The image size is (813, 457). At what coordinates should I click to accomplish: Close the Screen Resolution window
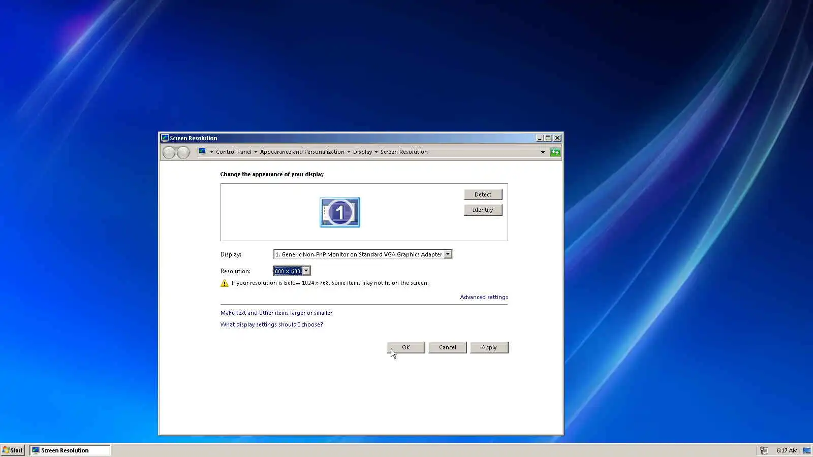click(x=557, y=138)
